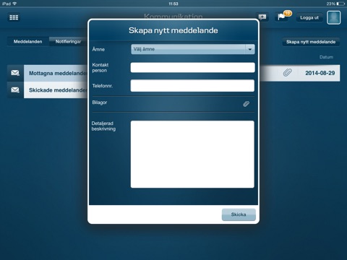Switch to the Meddelanden tab

click(28, 41)
